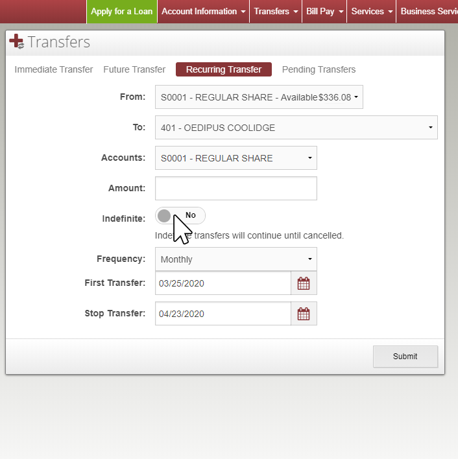Click into the Amount input field

point(235,189)
